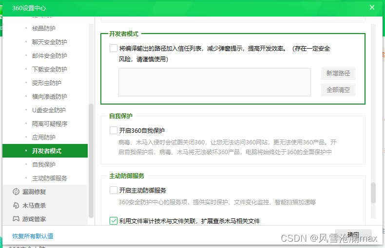Click 恢复所有默认值 link

point(33,236)
